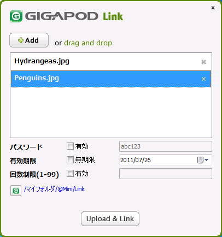
Task: Remove Hydrangeas.jpg with its X icon
Action: tap(203, 62)
